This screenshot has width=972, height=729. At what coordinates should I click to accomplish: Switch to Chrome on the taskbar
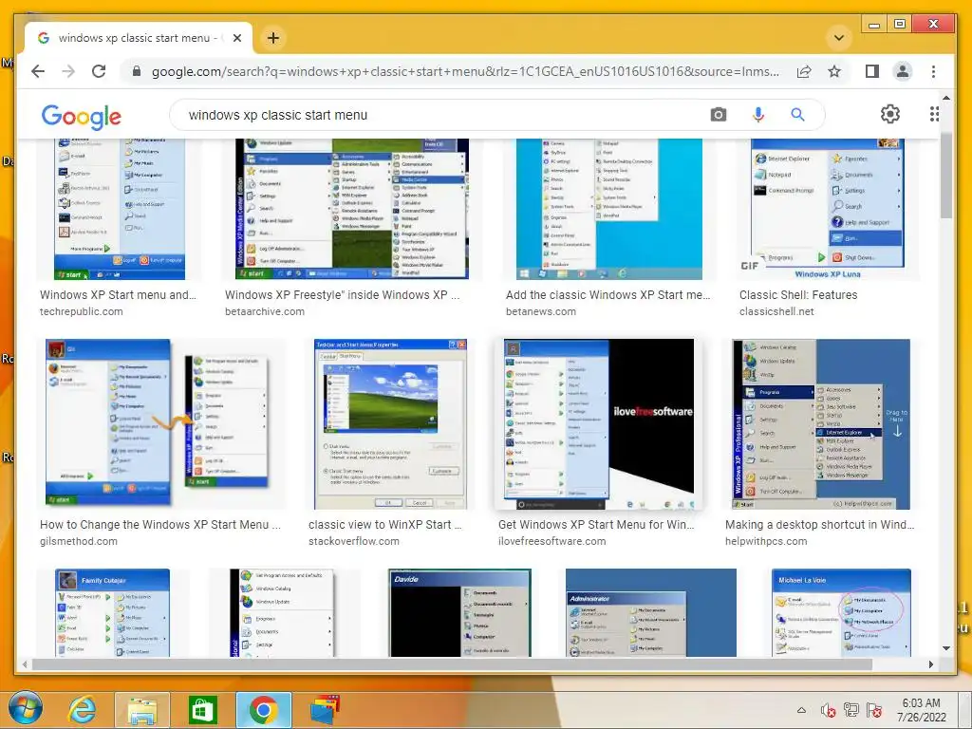point(264,710)
